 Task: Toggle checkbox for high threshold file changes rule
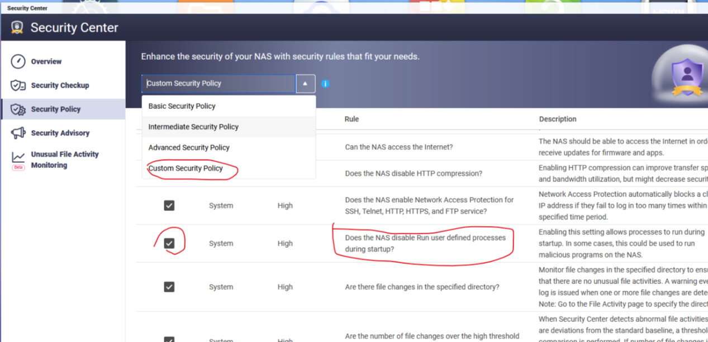pos(169,339)
